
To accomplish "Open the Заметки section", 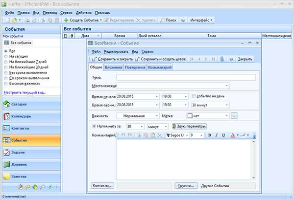I will pos(31,177).
